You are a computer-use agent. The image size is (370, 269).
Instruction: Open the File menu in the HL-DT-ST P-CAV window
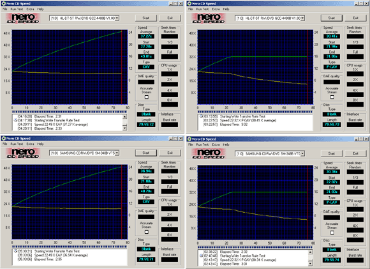click(x=191, y=9)
